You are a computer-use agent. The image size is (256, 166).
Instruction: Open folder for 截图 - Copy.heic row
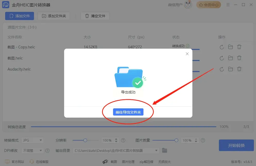[x=230, y=47]
